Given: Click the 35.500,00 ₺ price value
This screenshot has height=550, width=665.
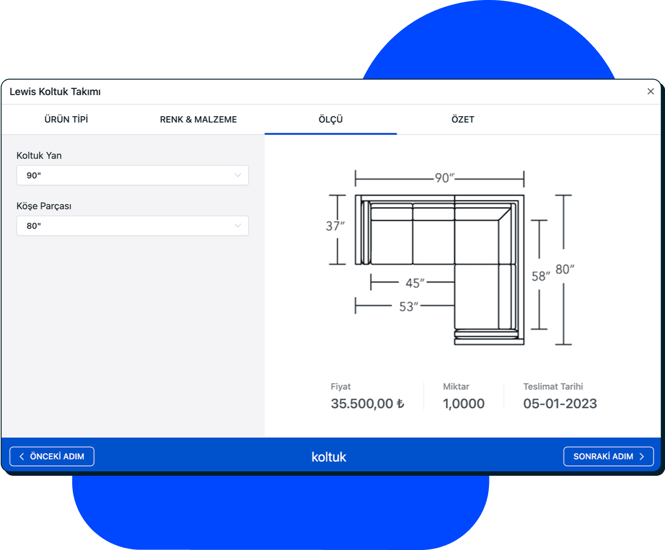Looking at the screenshot, I should (367, 404).
